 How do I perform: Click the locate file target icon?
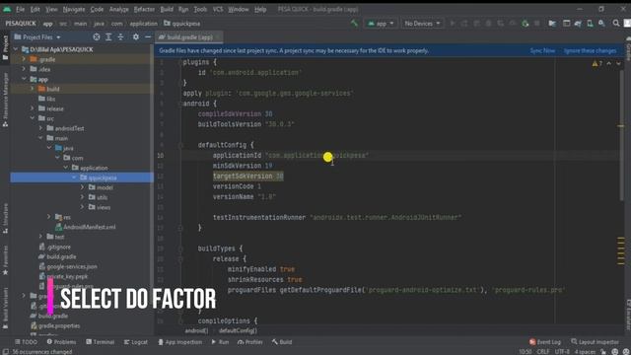coord(97,37)
